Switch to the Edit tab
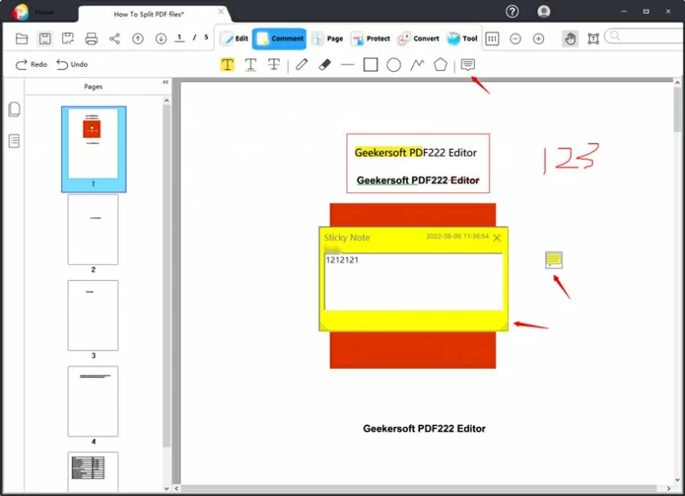This screenshot has height=496, width=685. [x=233, y=38]
